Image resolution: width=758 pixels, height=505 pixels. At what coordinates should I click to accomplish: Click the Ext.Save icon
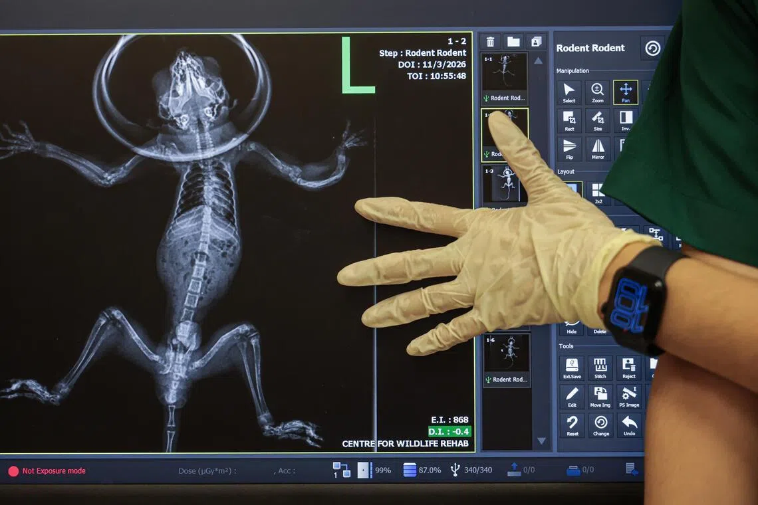pyautogui.click(x=571, y=368)
